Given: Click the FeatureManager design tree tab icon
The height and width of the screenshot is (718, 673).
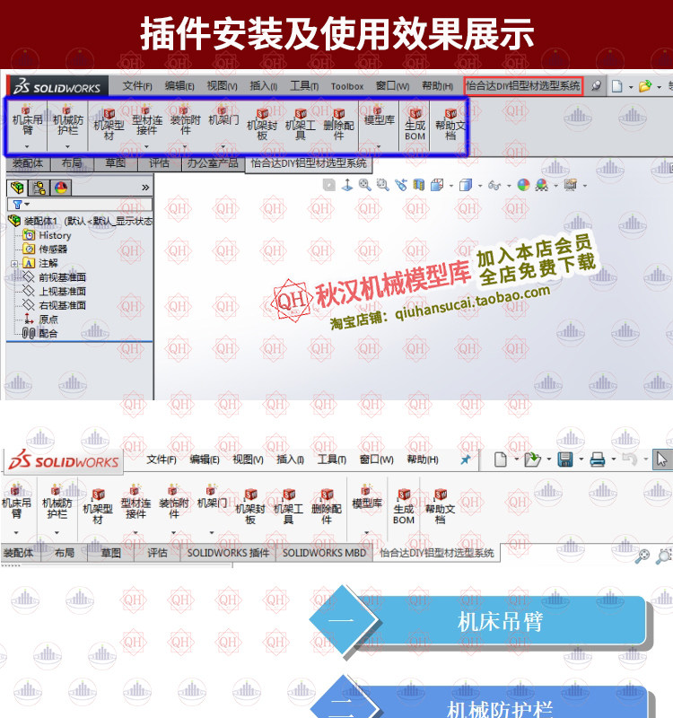Looking at the screenshot, I should [x=17, y=188].
